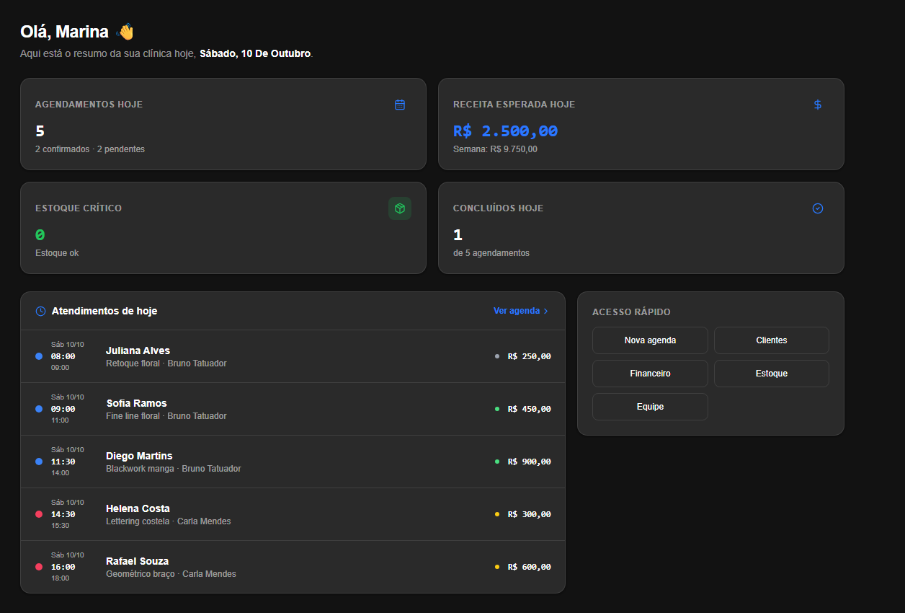Open Rafael Souza appointment name
The width and height of the screenshot is (905, 613).
pyautogui.click(x=138, y=561)
